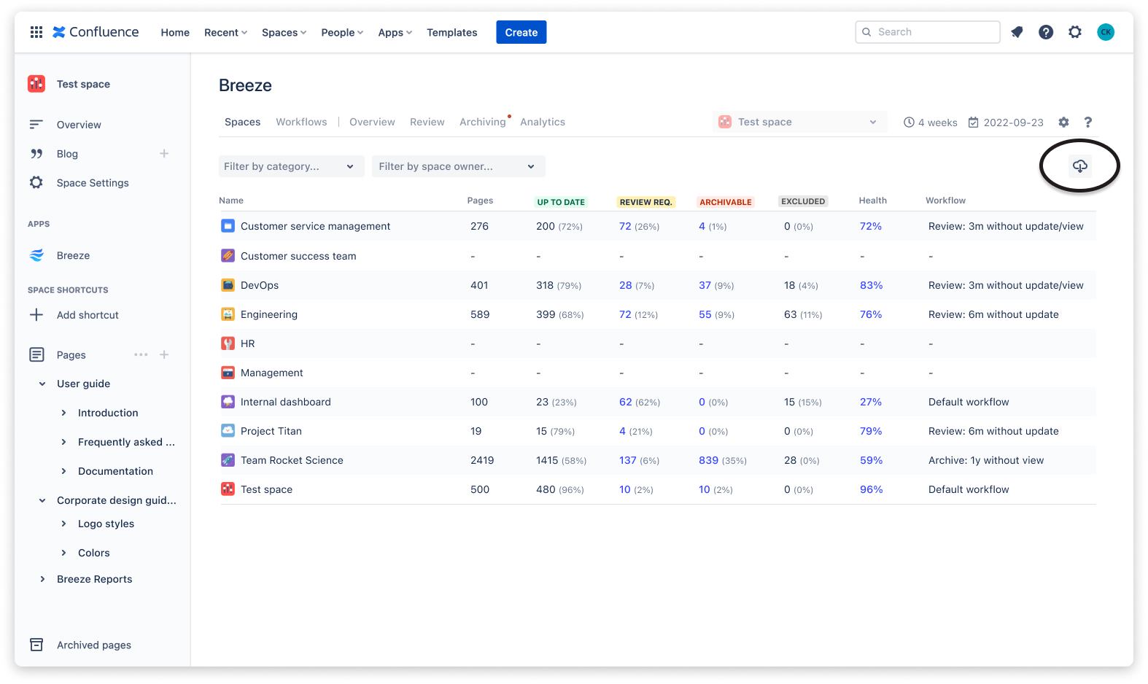Click the Management space icon

pos(228,373)
